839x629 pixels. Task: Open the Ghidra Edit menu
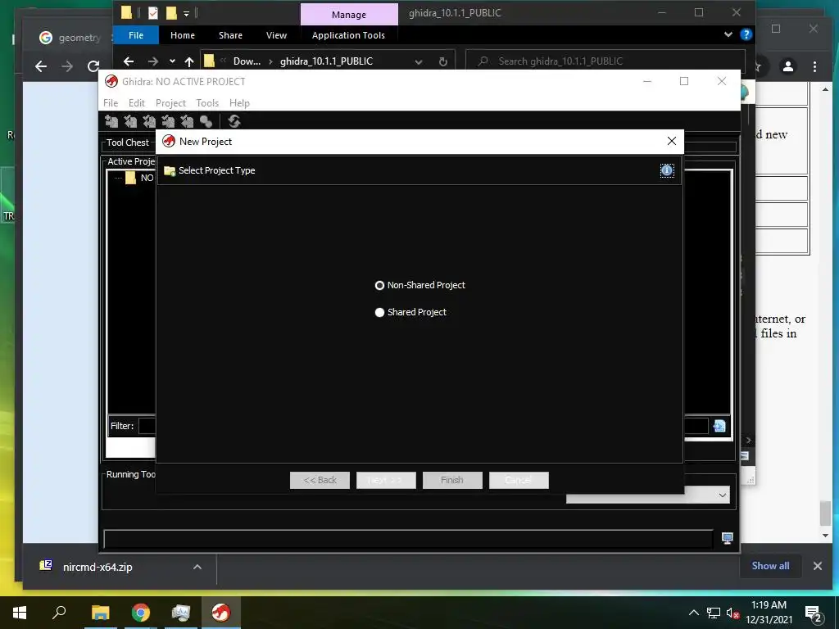point(137,102)
